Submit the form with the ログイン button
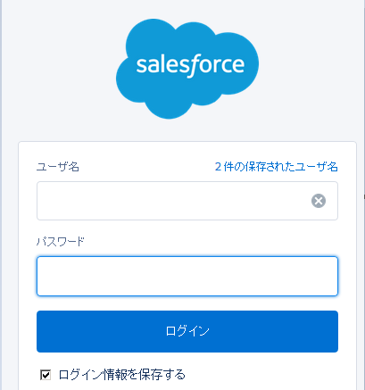 [x=187, y=331]
